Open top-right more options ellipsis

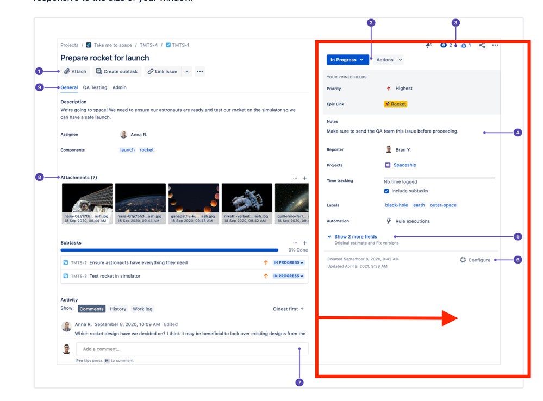click(x=495, y=45)
